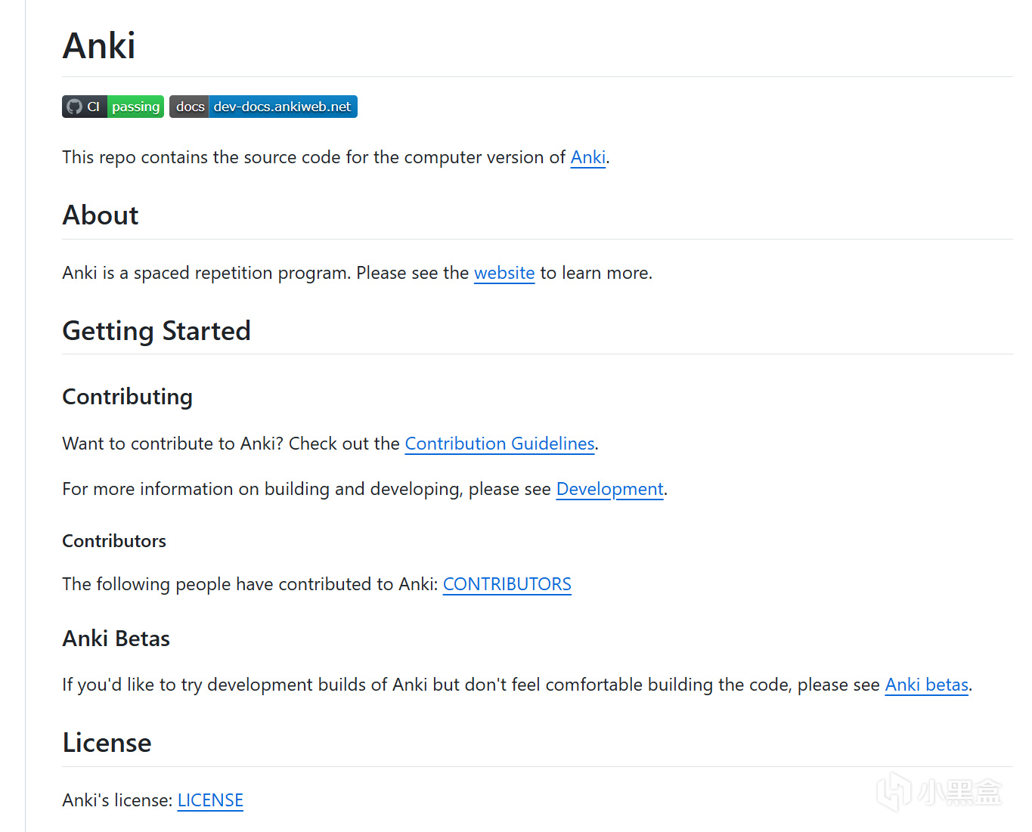Open the Anki link in the intro sentence
Viewport: 1032px width, 832px height.
point(588,157)
